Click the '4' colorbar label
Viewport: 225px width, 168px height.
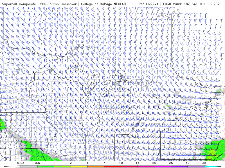tap(87, 163)
